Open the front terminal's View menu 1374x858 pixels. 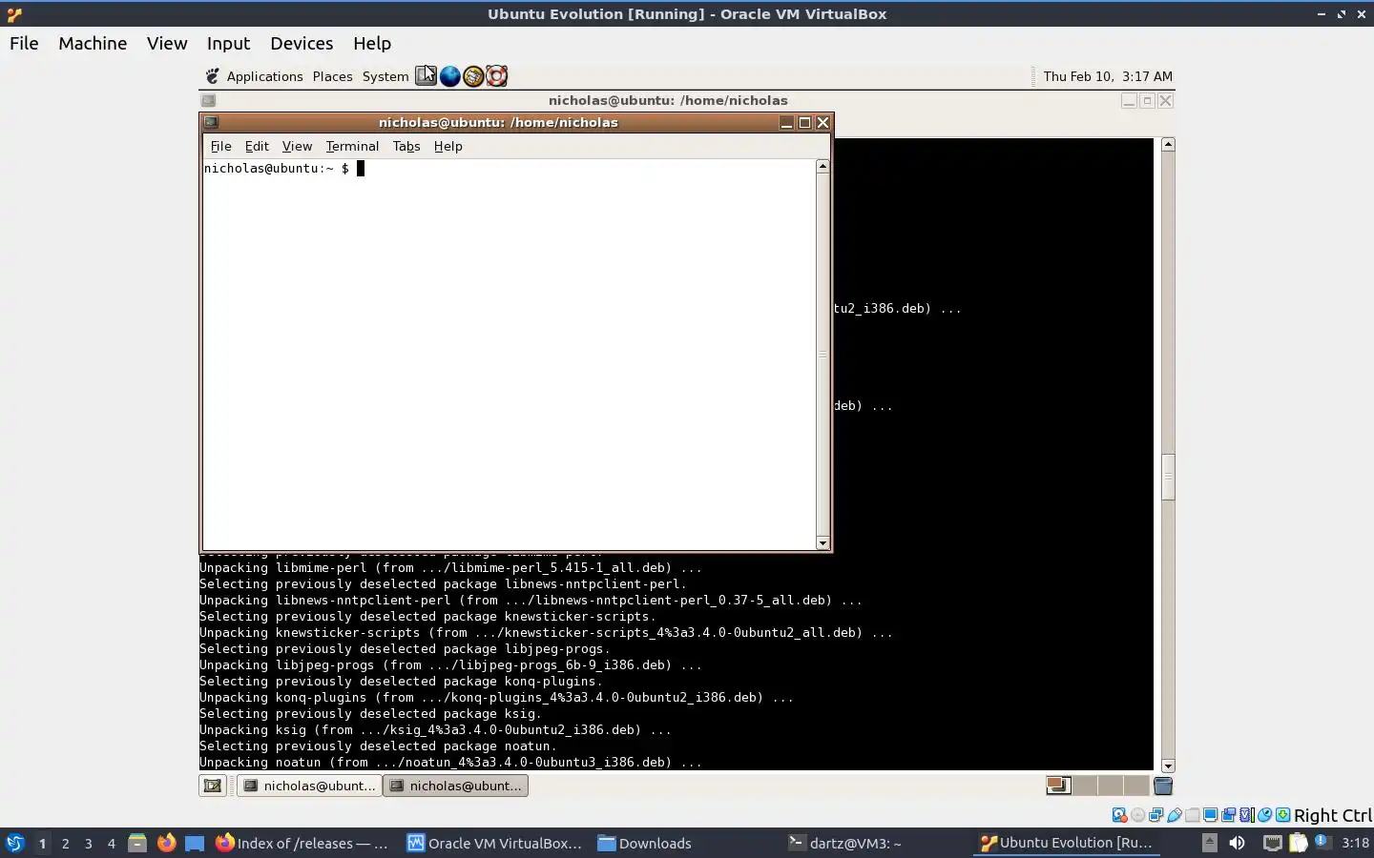(x=297, y=146)
